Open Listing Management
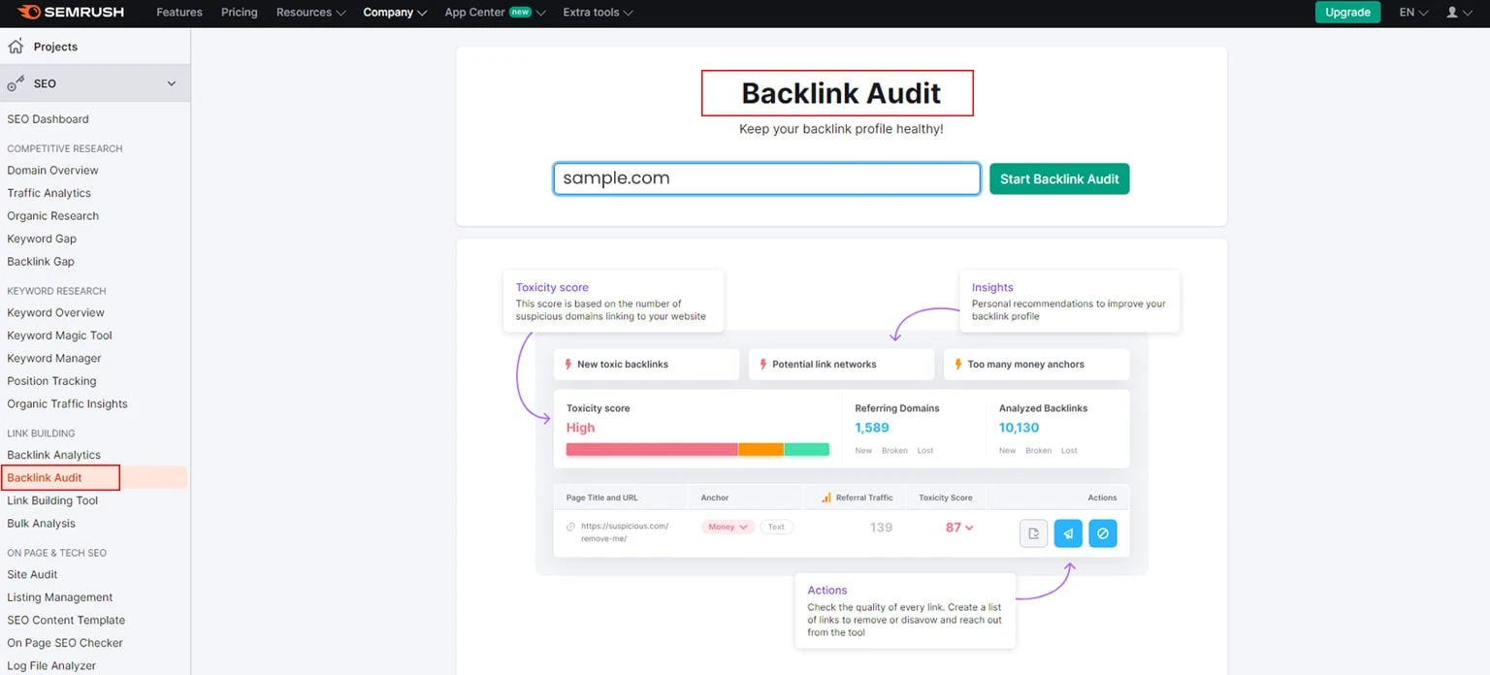 click(x=60, y=597)
